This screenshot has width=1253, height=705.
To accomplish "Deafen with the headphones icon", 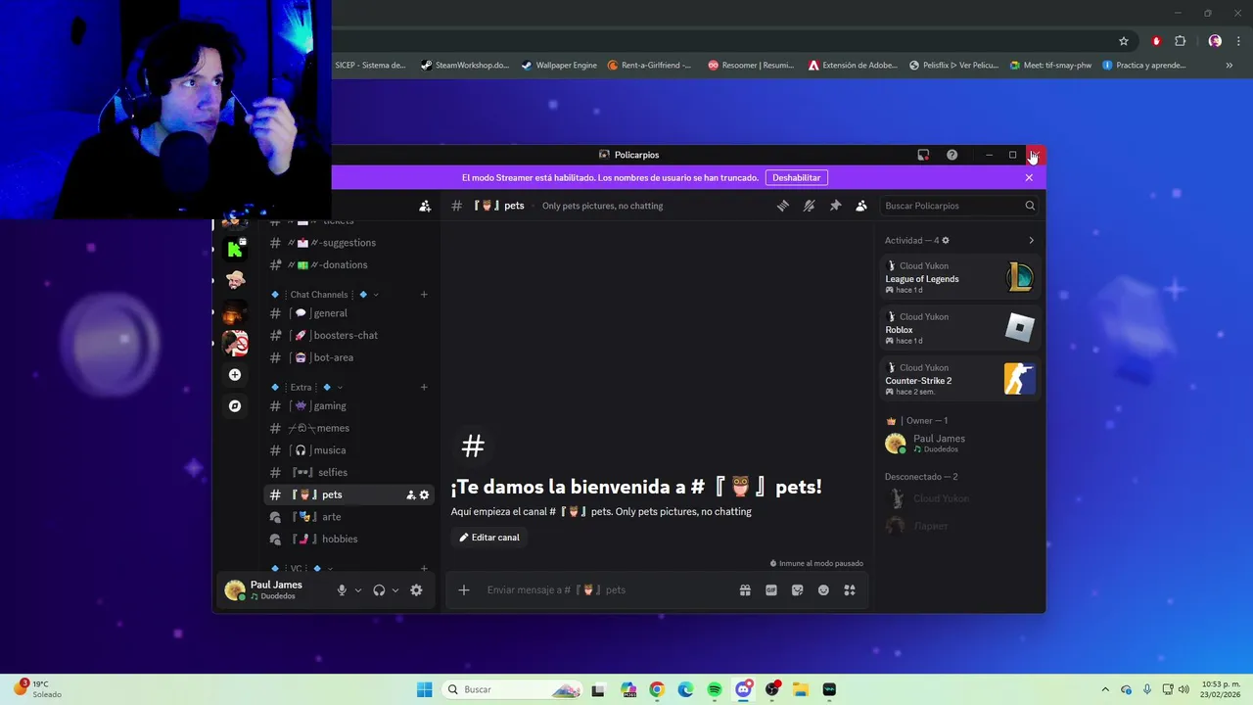I will [379, 590].
